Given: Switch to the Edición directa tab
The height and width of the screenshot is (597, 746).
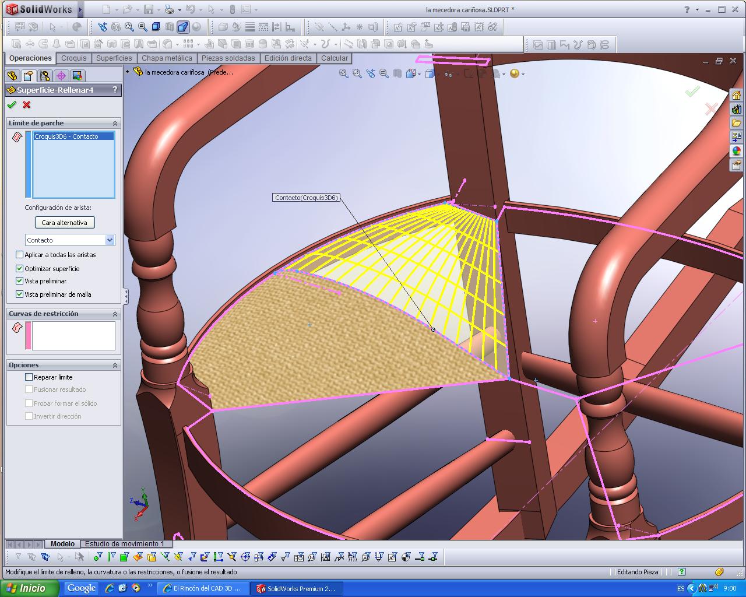Looking at the screenshot, I should click(x=288, y=58).
